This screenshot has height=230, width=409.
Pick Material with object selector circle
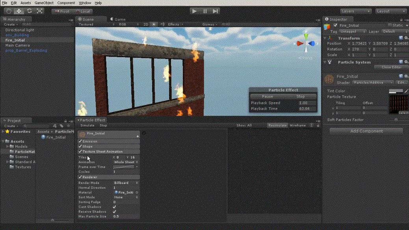[137, 193]
